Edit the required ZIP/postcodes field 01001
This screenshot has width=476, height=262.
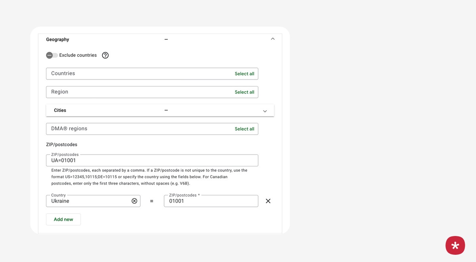click(x=211, y=201)
